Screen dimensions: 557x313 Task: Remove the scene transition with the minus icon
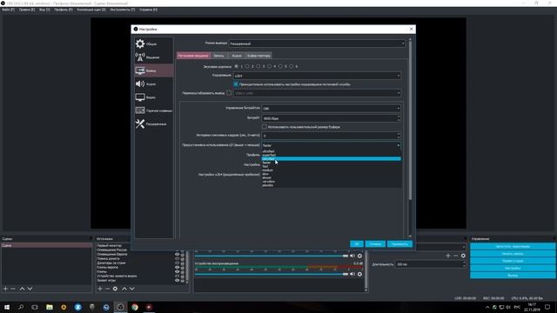pyautogui.click(x=456, y=256)
